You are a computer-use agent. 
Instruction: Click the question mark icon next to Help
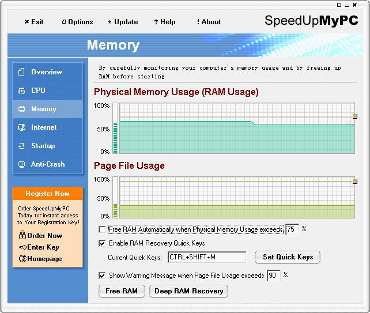point(156,22)
